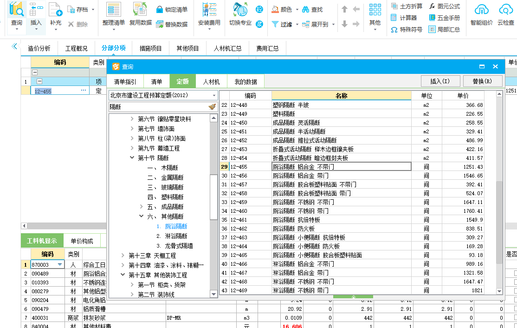The height and width of the screenshot is (328, 517).
Task: Expand 第九节 幕墙工程 tree node
Action: 132,148
